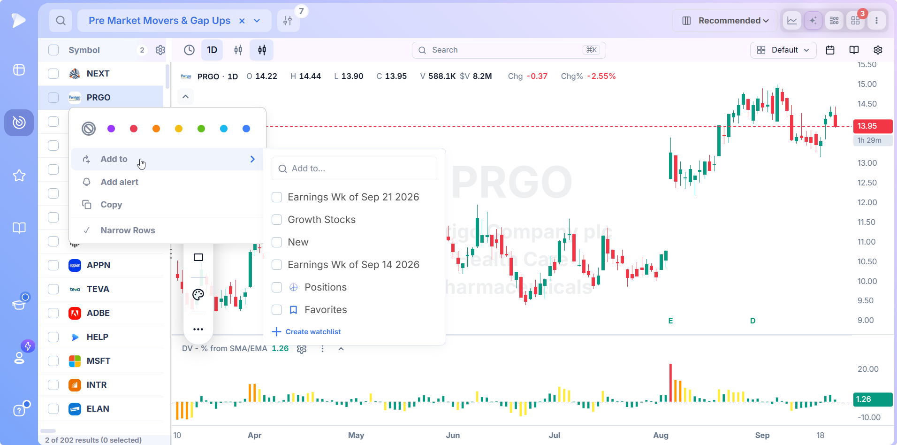Viewport: 897px width, 445px height.
Task: Open the Recommended columns dropdown
Action: [x=725, y=21]
